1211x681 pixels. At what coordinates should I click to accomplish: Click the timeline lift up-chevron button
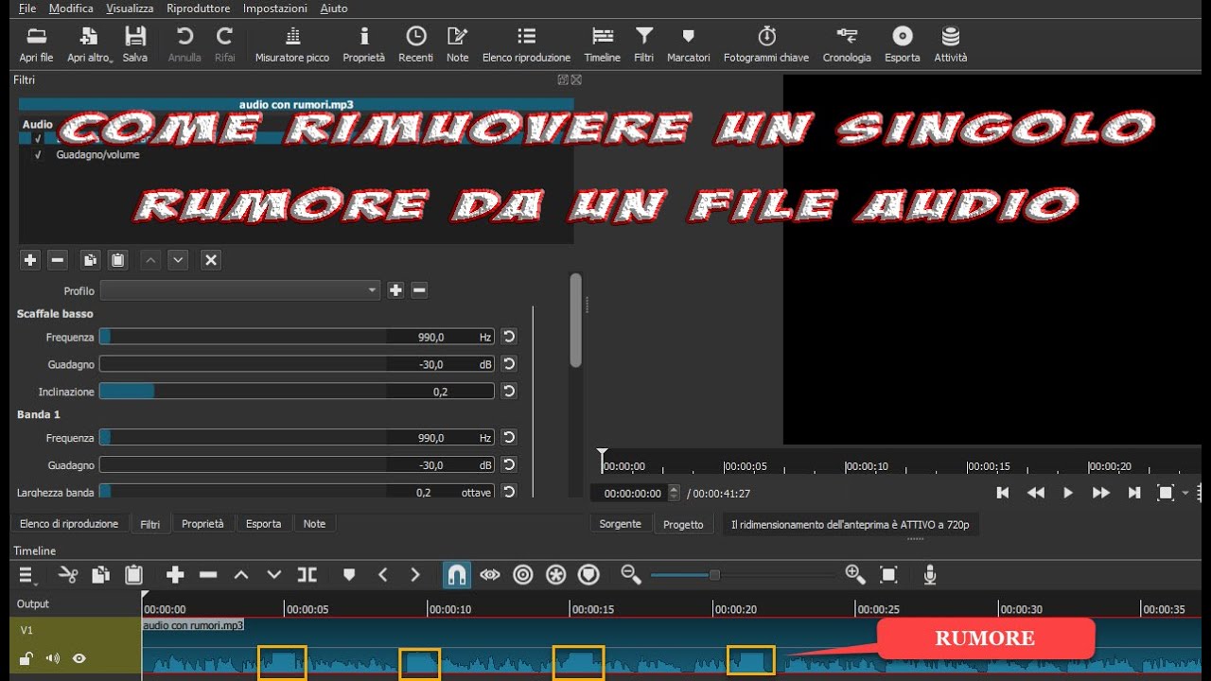coord(241,574)
